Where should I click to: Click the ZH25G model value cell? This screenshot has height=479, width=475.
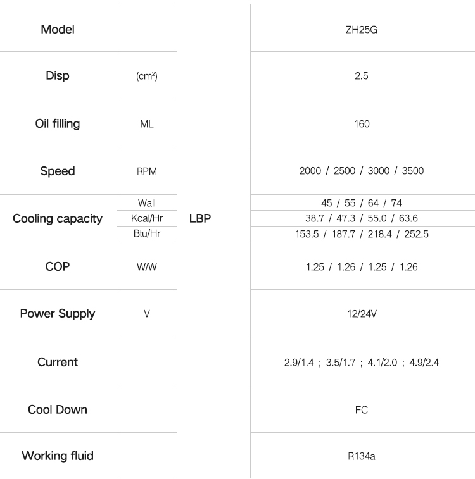point(361,30)
